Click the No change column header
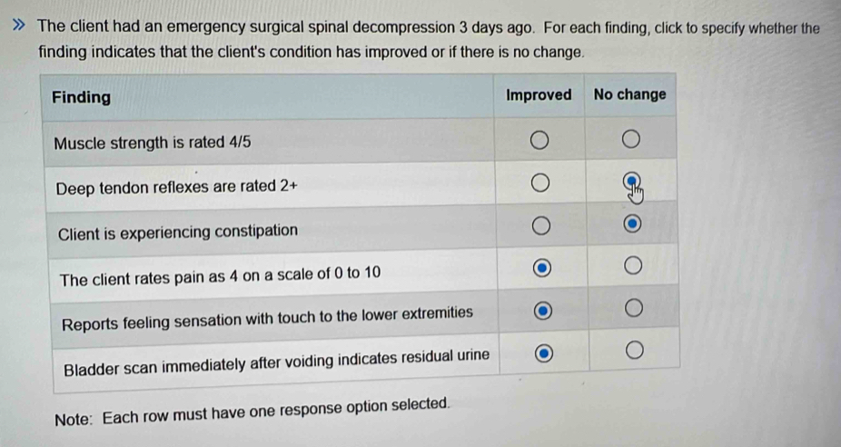The image size is (841, 447). pyautogui.click(x=629, y=94)
